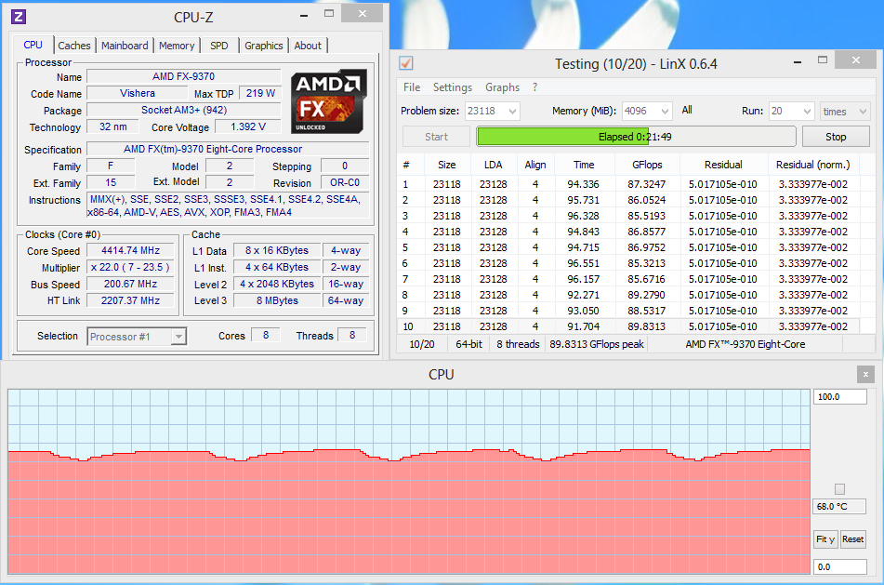The width and height of the screenshot is (884, 585).
Task: Open the Mainboard tab in CPU-Z
Action: pos(125,46)
